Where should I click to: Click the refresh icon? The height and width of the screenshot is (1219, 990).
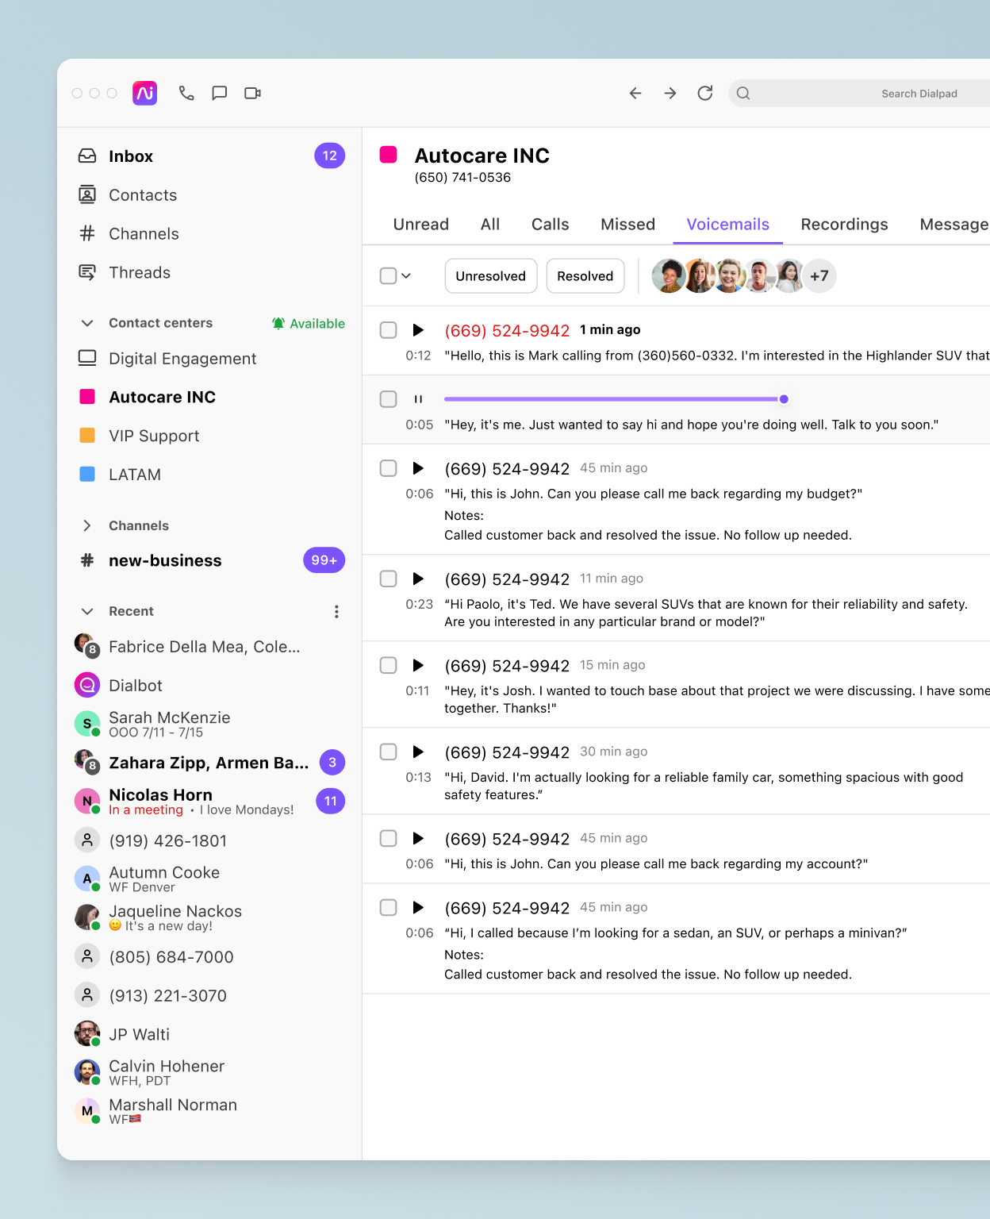[x=705, y=93]
